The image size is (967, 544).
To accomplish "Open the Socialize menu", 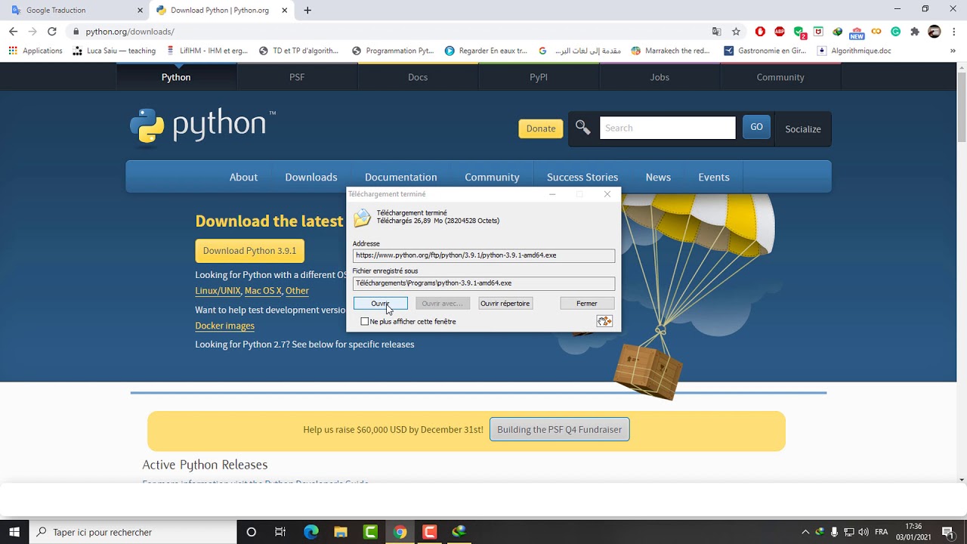I will pyautogui.click(x=802, y=129).
